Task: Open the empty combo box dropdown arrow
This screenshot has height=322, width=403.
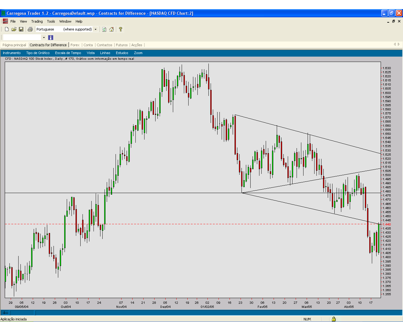Action: tap(44, 37)
